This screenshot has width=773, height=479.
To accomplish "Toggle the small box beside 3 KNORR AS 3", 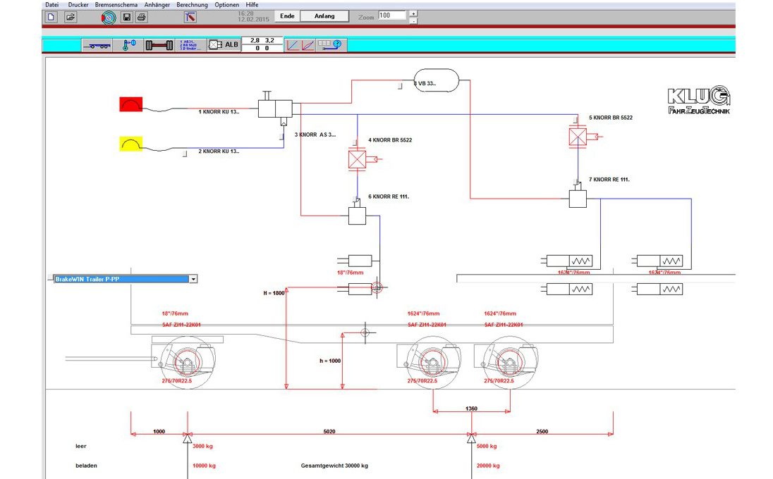I will coord(281,137).
